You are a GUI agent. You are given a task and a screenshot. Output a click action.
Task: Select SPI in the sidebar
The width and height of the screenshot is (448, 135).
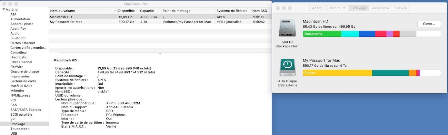tap(13, 119)
